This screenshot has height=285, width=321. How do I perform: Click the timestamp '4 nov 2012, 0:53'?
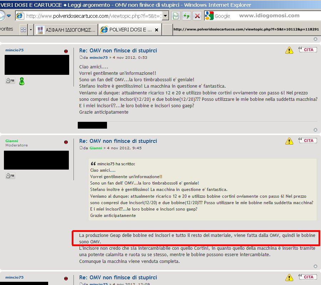(130, 57)
